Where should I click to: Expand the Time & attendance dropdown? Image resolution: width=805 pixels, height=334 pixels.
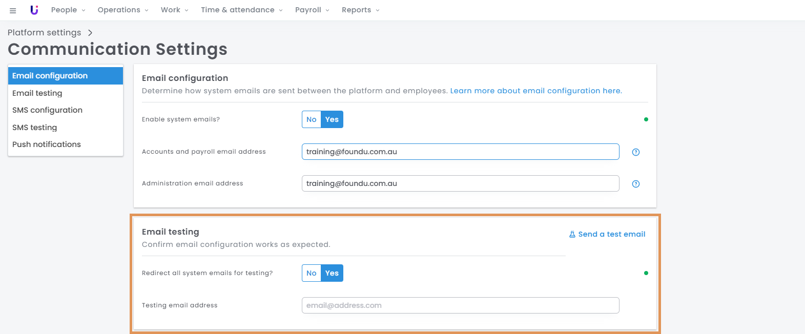coord(241,10)
